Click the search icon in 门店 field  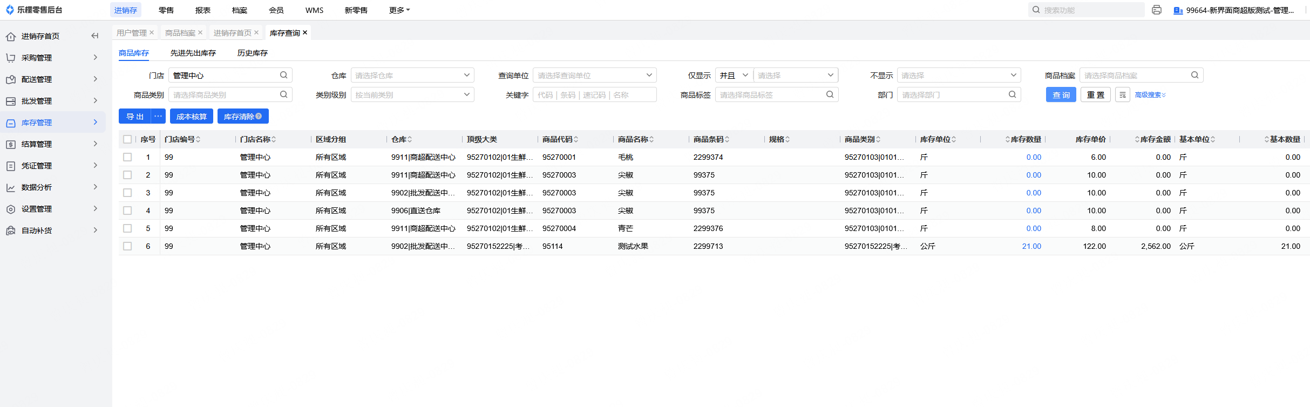[283, 76]
